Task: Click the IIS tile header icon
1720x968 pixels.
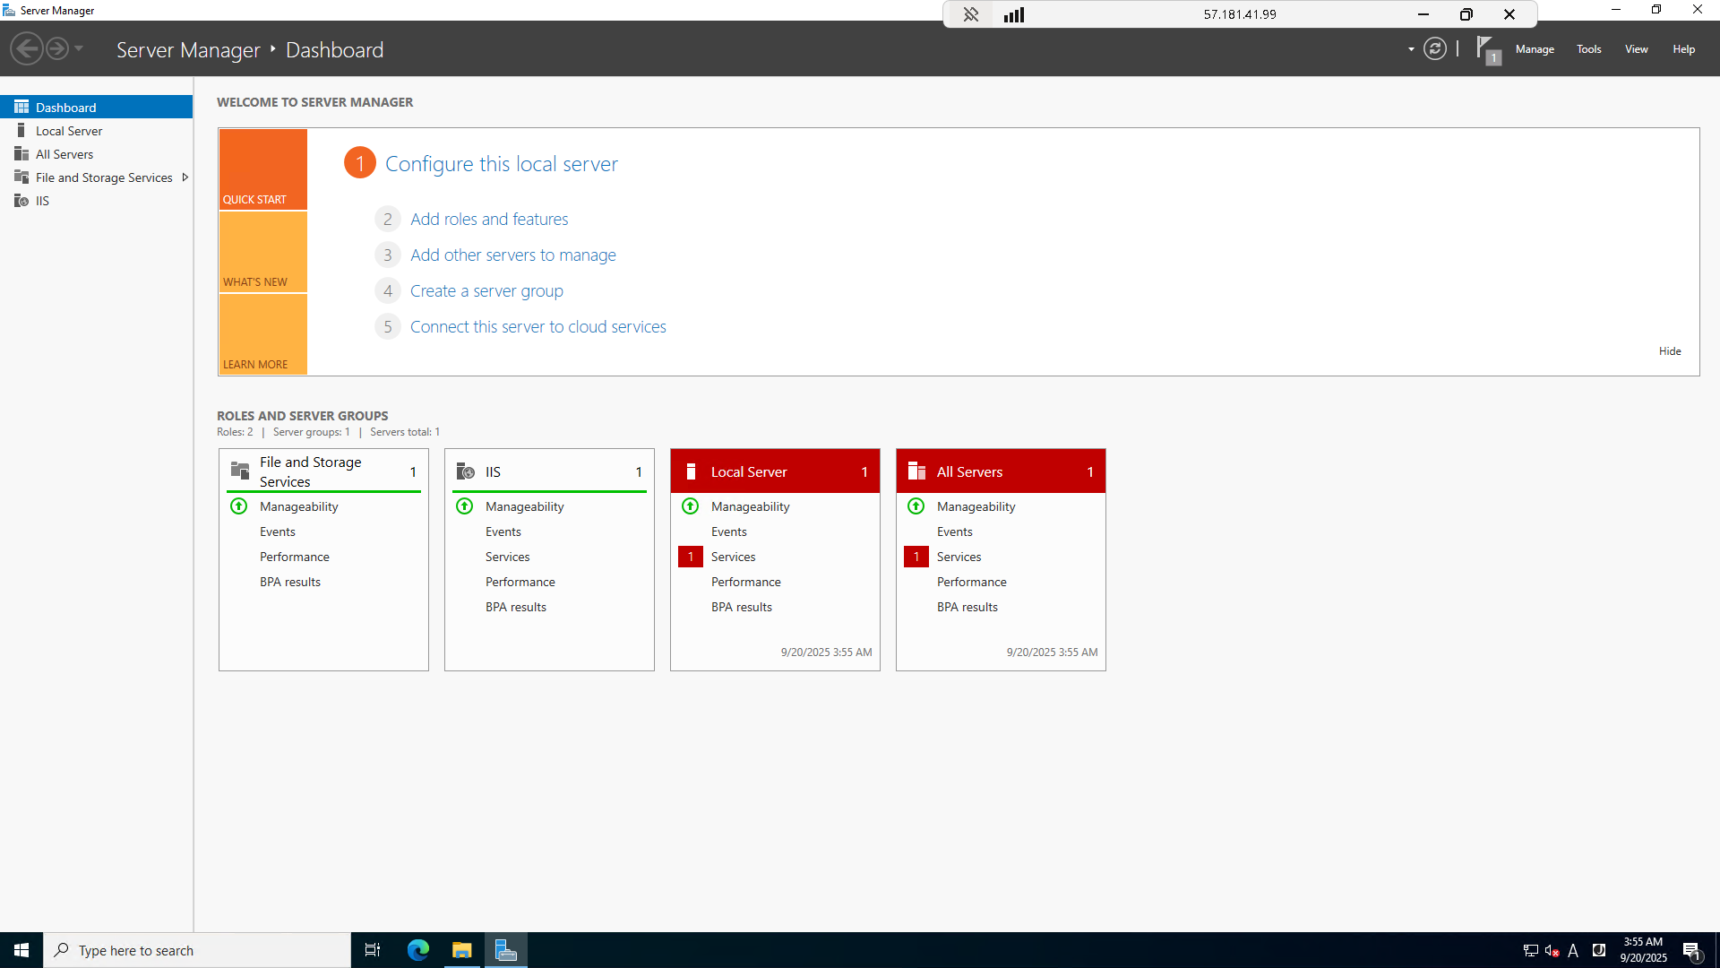Action: [465, 471]
